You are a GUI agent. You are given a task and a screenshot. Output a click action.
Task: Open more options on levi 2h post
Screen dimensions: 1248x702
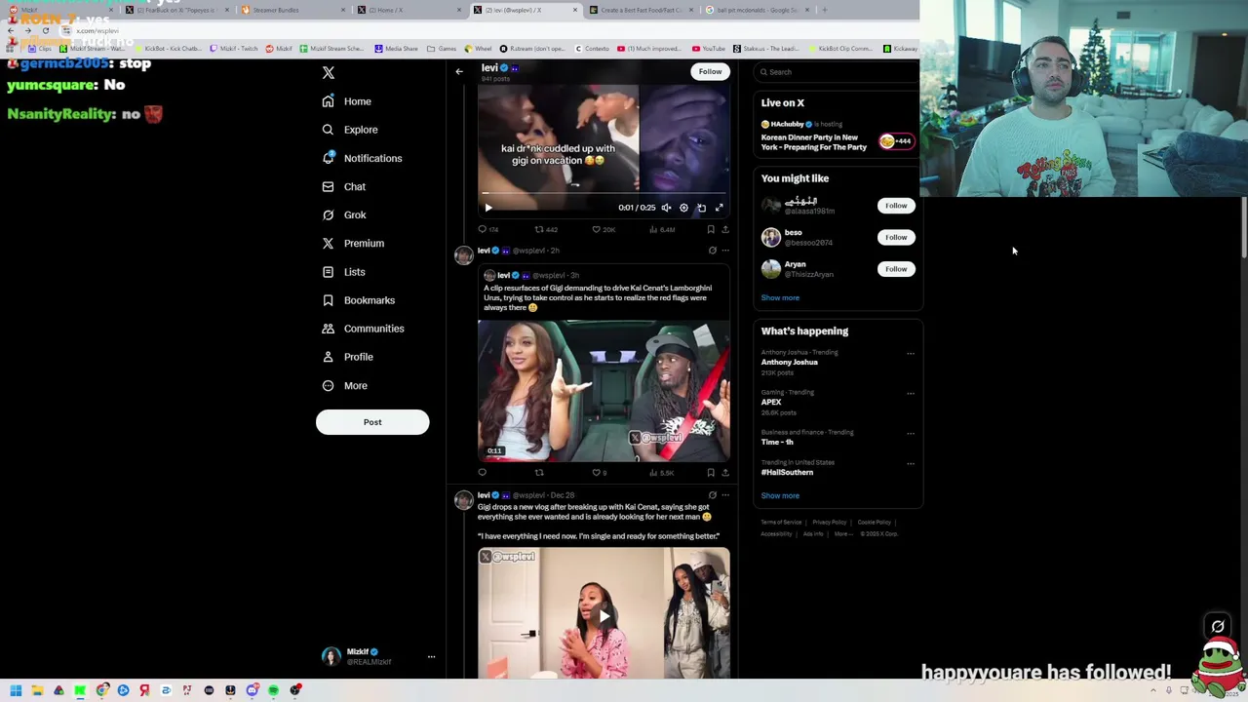tap(724, 251)
